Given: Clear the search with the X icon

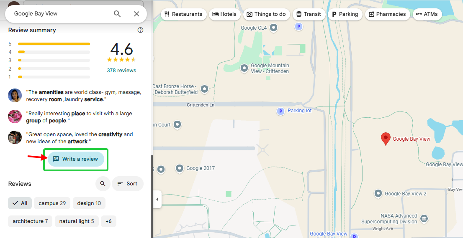Looking at the screenshot, I should 136,14.
